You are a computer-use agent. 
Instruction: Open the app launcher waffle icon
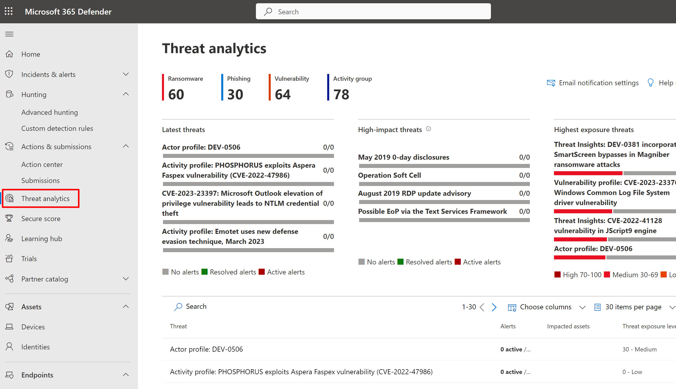tap(9, 11)
